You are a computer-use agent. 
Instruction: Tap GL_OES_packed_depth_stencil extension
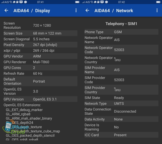click(x=30, y=136)
